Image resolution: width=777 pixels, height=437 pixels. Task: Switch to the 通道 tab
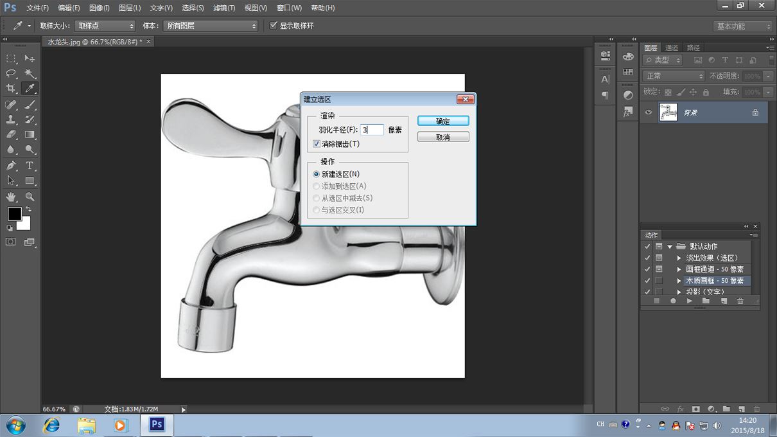click(672, 48)
